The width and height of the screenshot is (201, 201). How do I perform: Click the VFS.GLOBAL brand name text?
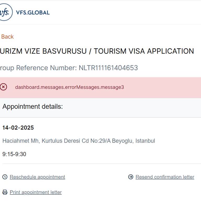tap(33, 12)
